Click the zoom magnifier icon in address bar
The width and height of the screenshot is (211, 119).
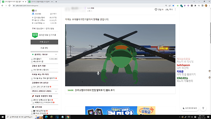166,6
